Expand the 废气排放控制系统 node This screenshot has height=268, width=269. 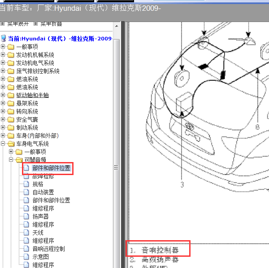point(3,70)
